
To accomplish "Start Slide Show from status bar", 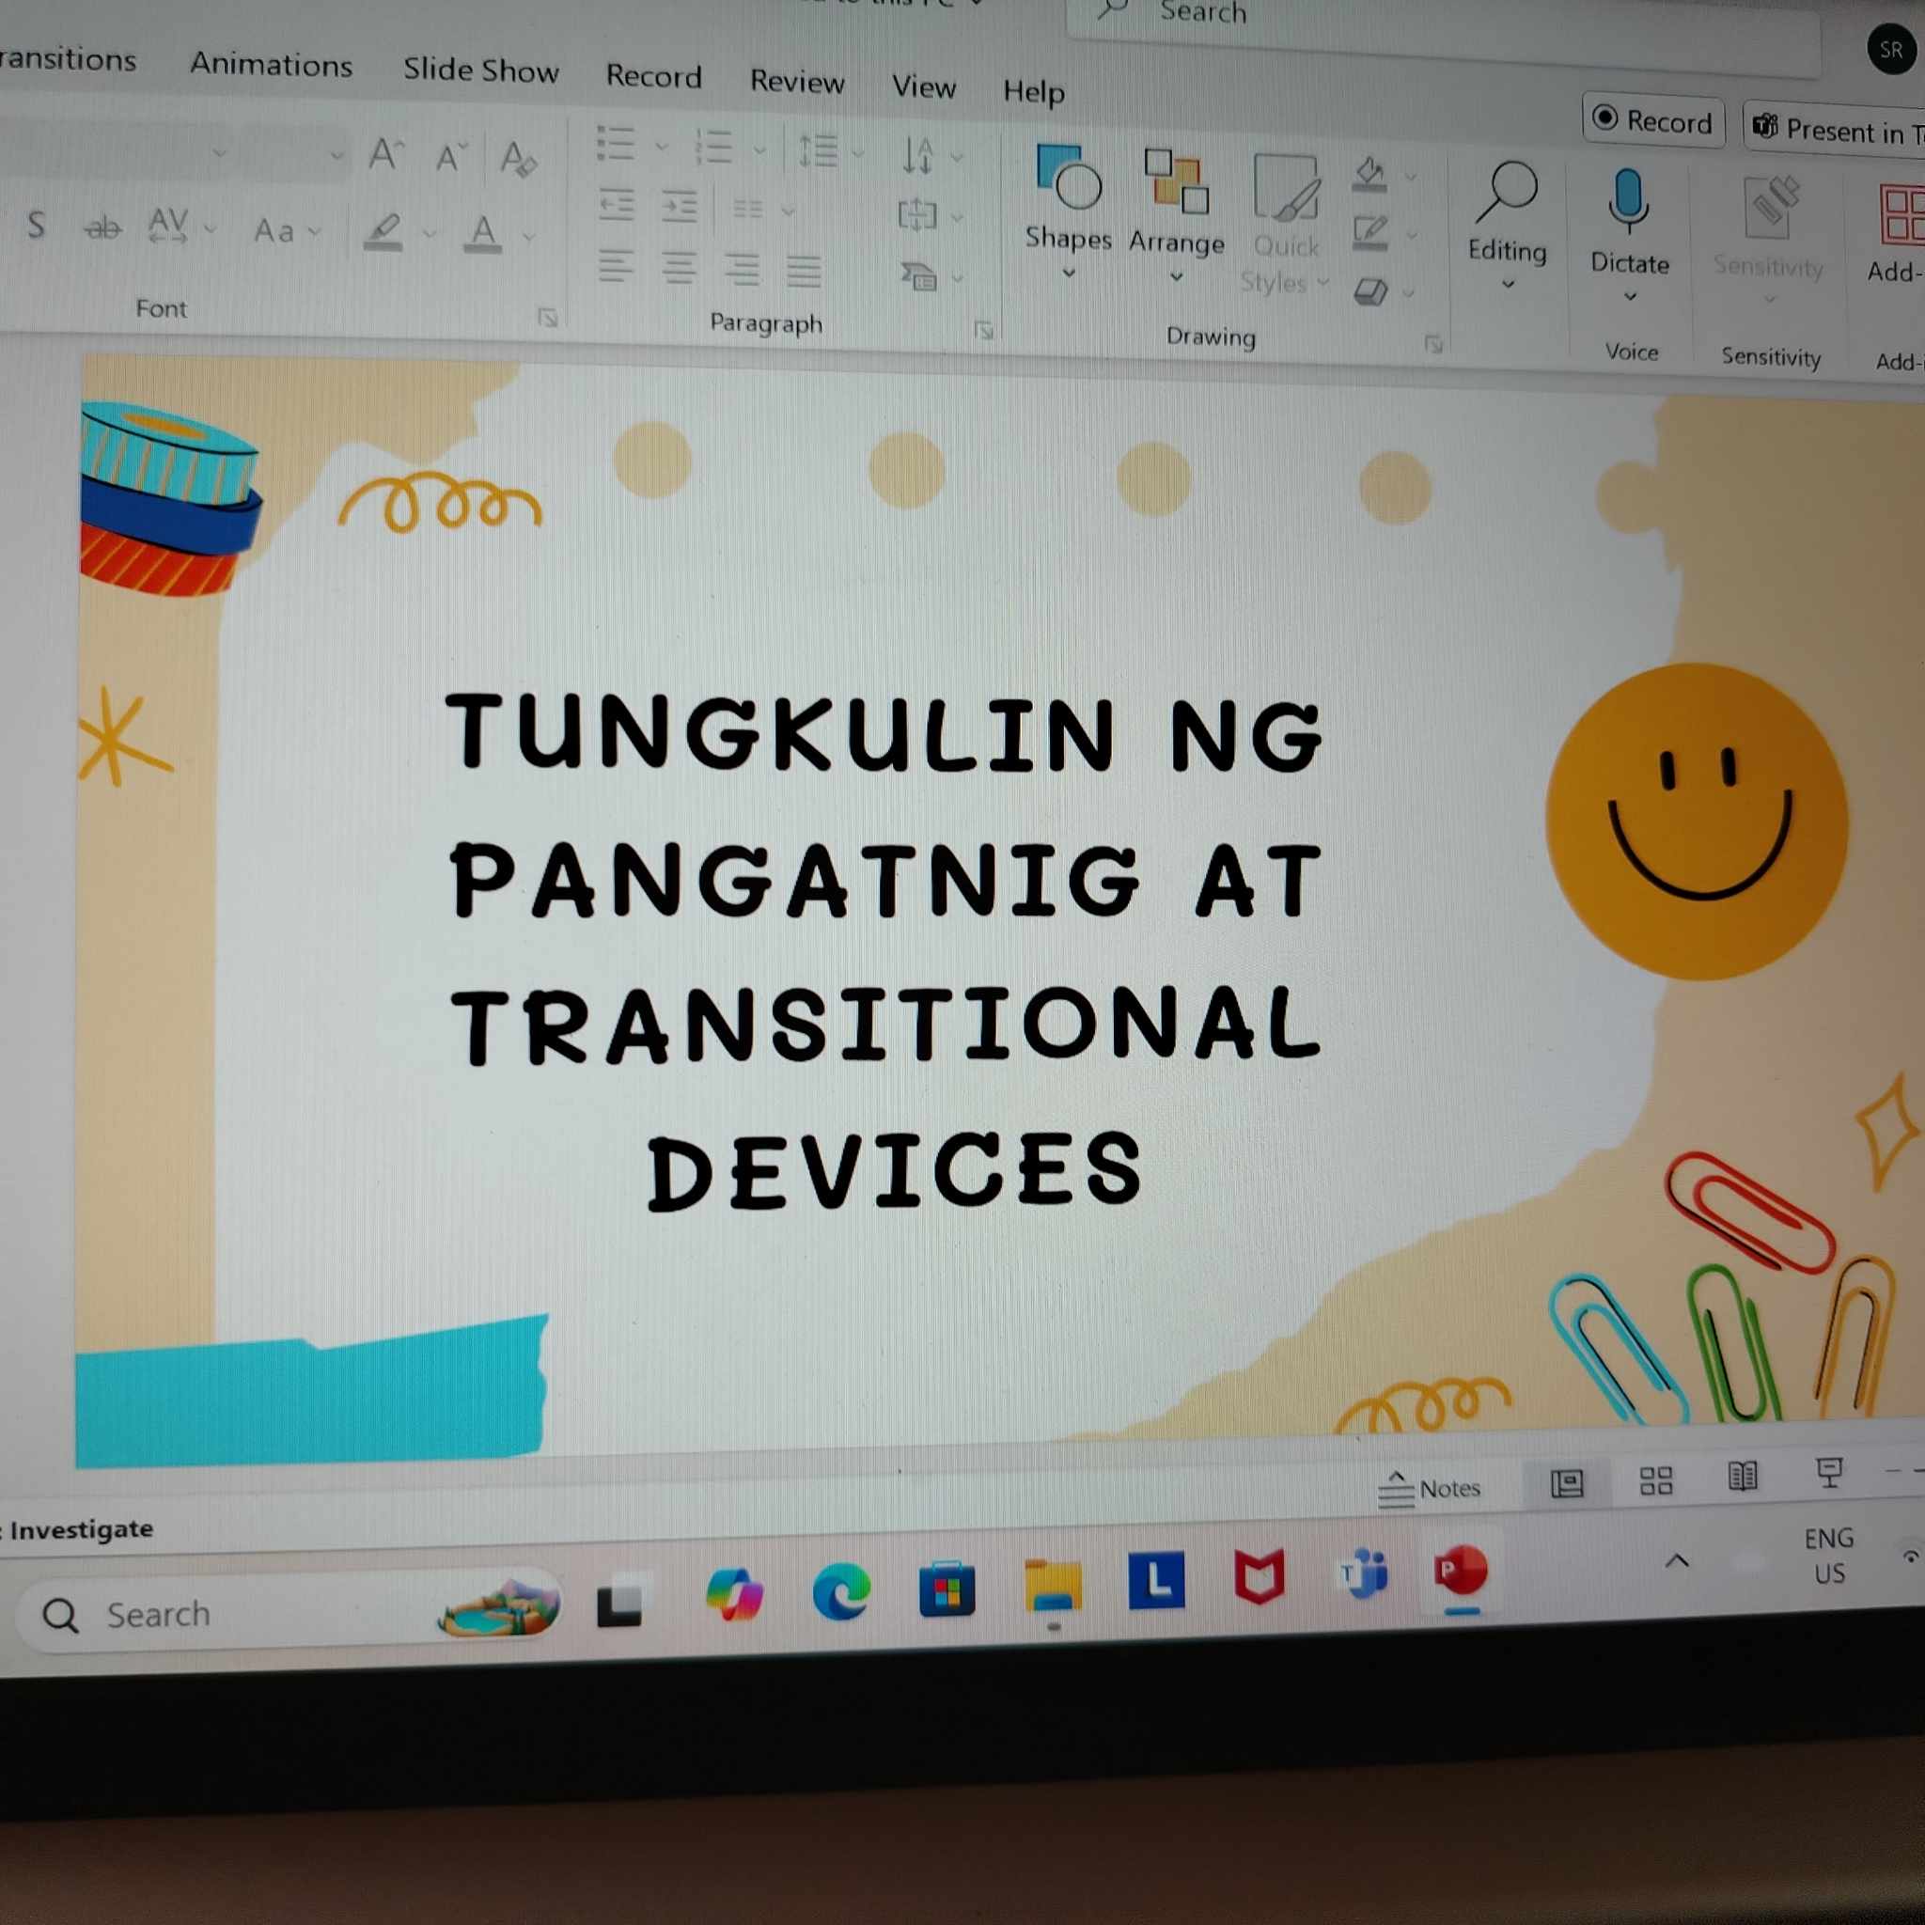I will [x=1829, y=1472].
